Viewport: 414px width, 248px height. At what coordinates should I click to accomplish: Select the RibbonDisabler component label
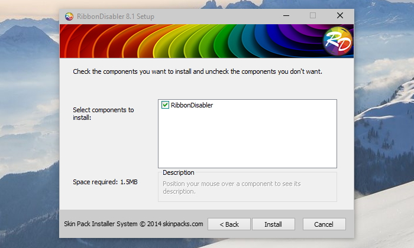click(192, 105)
